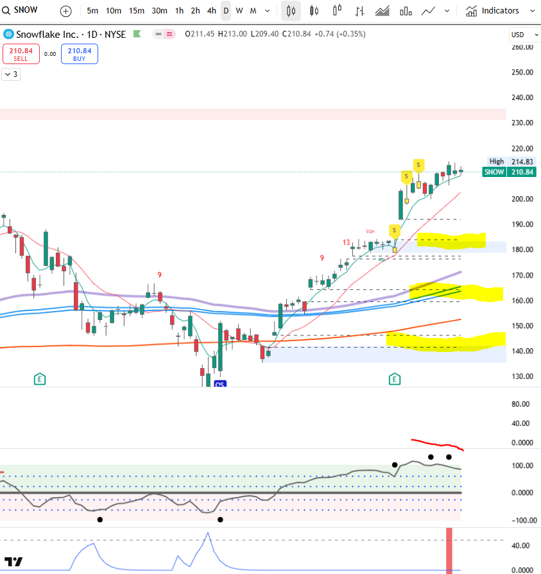Image resolution: width=541 pixels, height=574 pixels.
Task: Expand the collapsed indicators legend labeled 3
Action: (11, 74)
